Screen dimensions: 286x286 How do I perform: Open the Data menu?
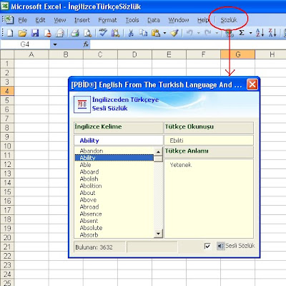[x=154, y=20]
